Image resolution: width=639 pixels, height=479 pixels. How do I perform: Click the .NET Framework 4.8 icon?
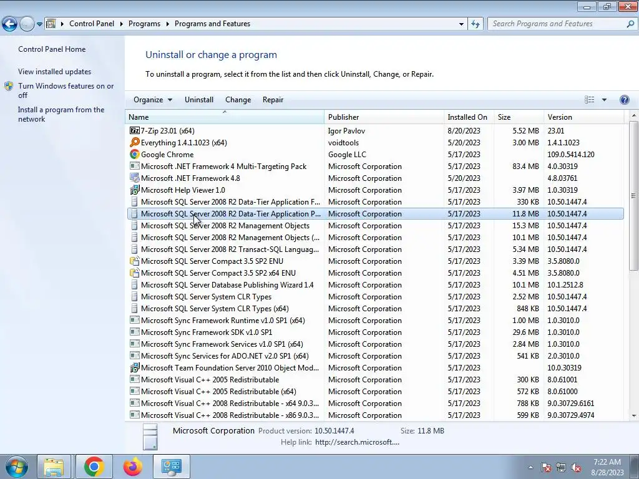(135, 178)
